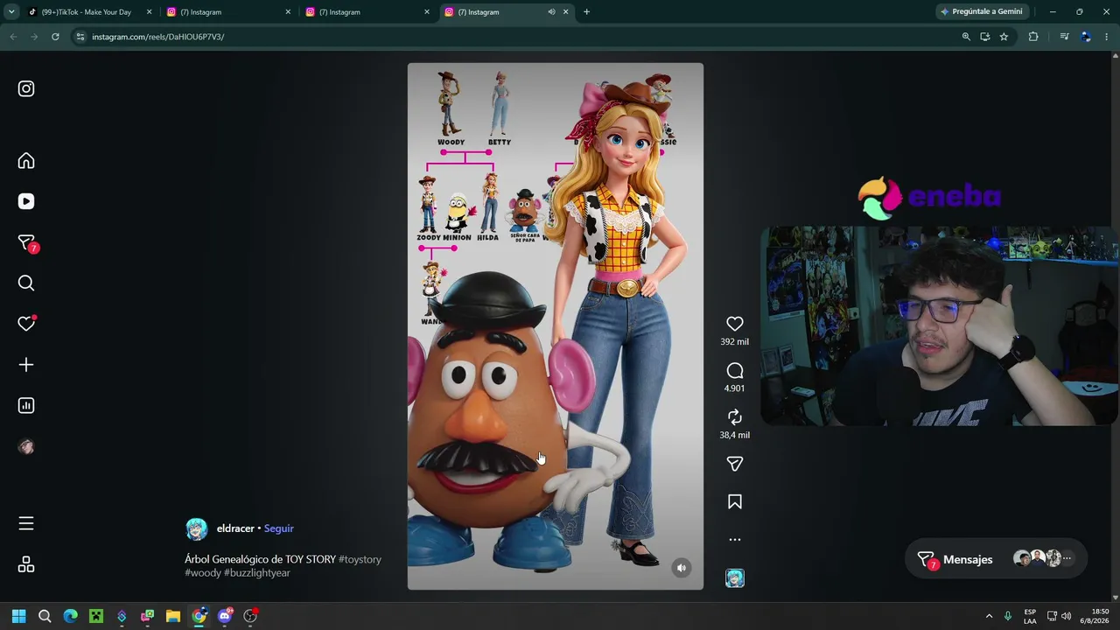Click the Instagram logo in the sidebar
Image resolution: width=1120 pixels, height=630 pixels.
point(26,88)
